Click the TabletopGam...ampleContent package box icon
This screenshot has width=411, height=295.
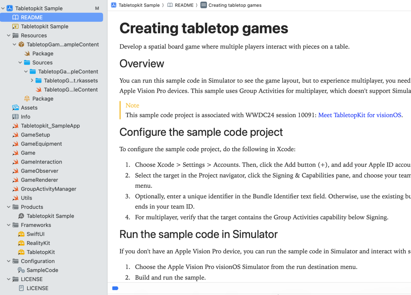[21, 44]
